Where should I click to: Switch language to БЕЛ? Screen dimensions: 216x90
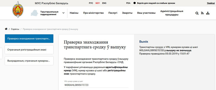[x=97, y=3]
